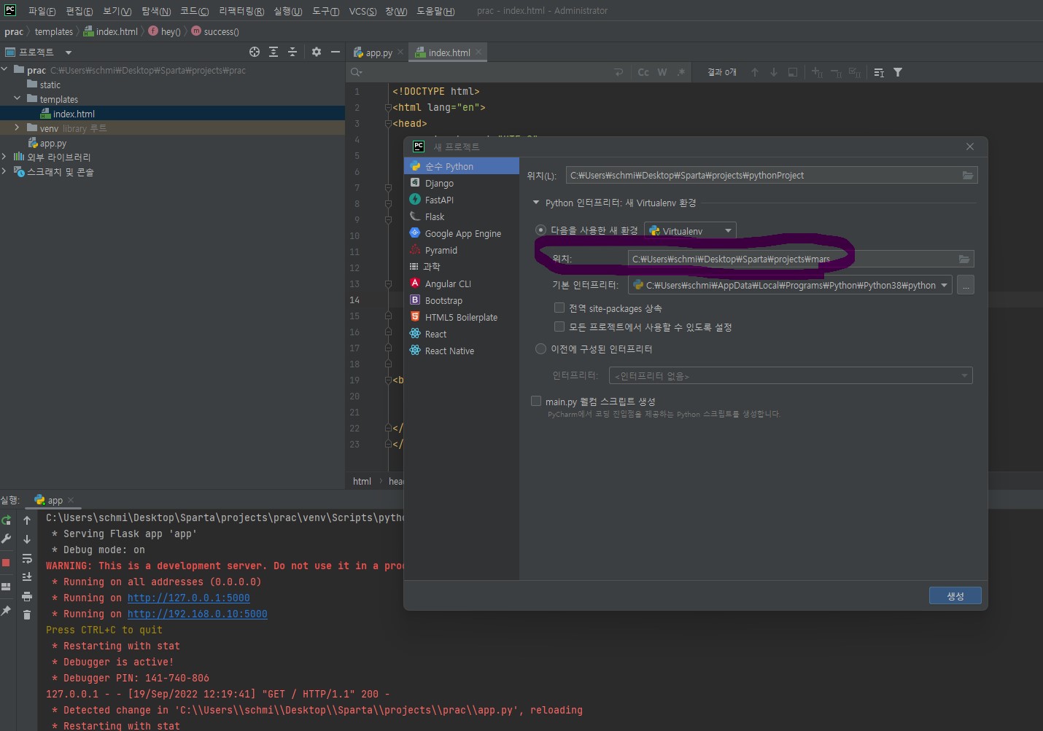Choose Django project type in dialog

462,183
